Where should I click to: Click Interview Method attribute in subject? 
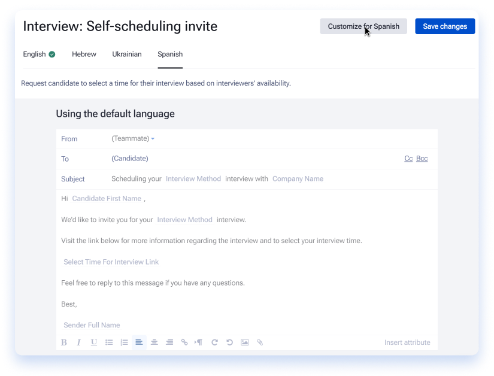(193, 179)
